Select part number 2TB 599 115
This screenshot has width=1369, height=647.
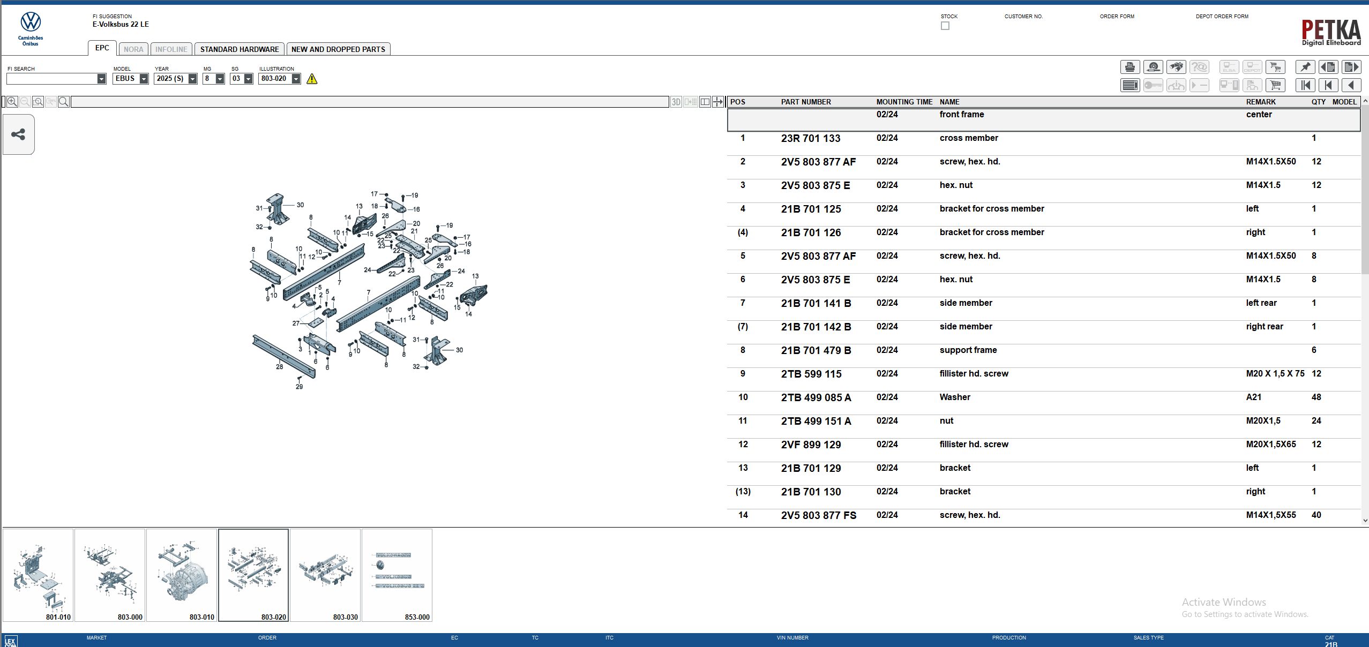point(811,374)
